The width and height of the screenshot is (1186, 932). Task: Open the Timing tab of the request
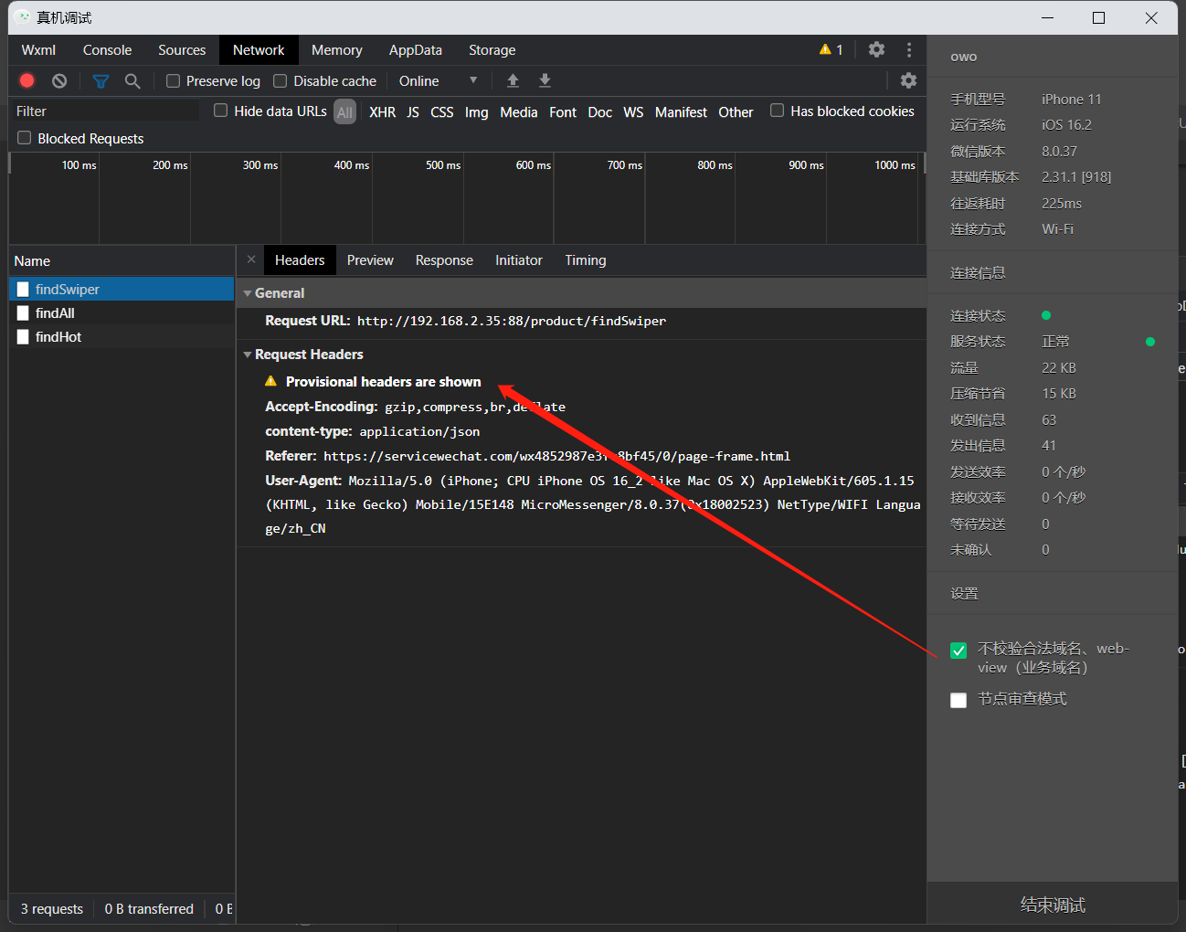586,260
